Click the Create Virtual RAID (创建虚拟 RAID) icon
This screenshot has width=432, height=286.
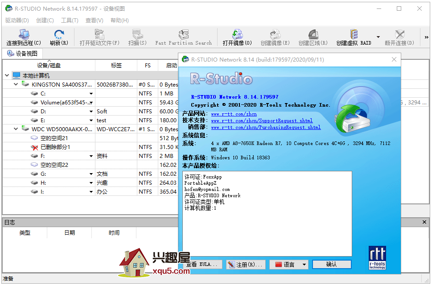tap(354, 34)
